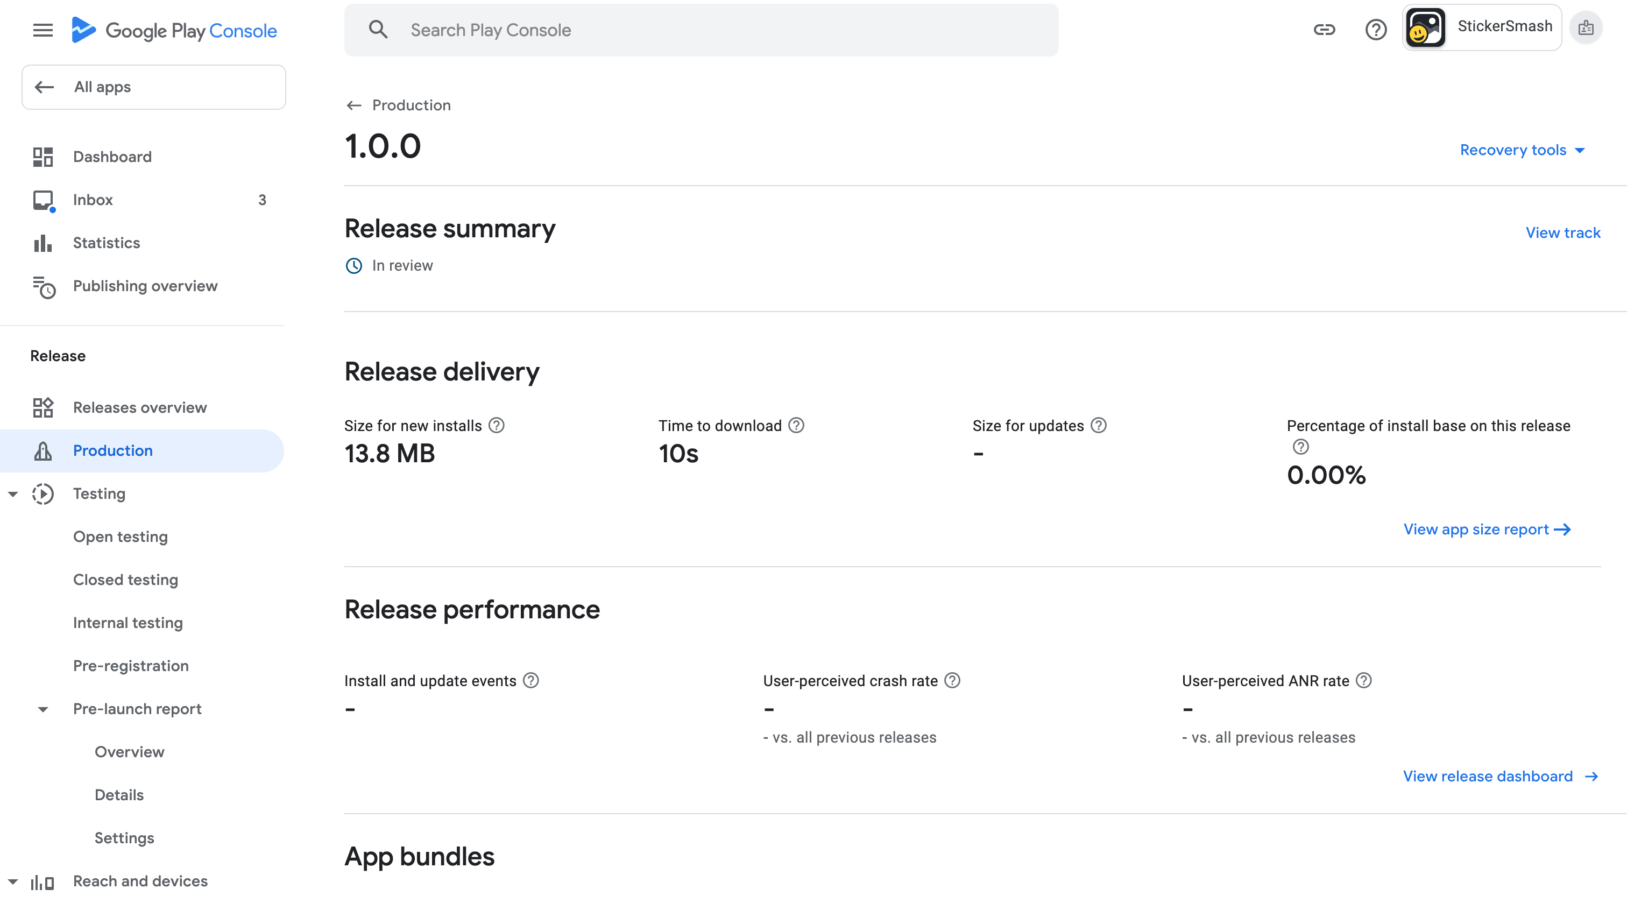1627x903 pixels.
Task: Select Internal testing in sidebar
Action: (x=128, y=623)
